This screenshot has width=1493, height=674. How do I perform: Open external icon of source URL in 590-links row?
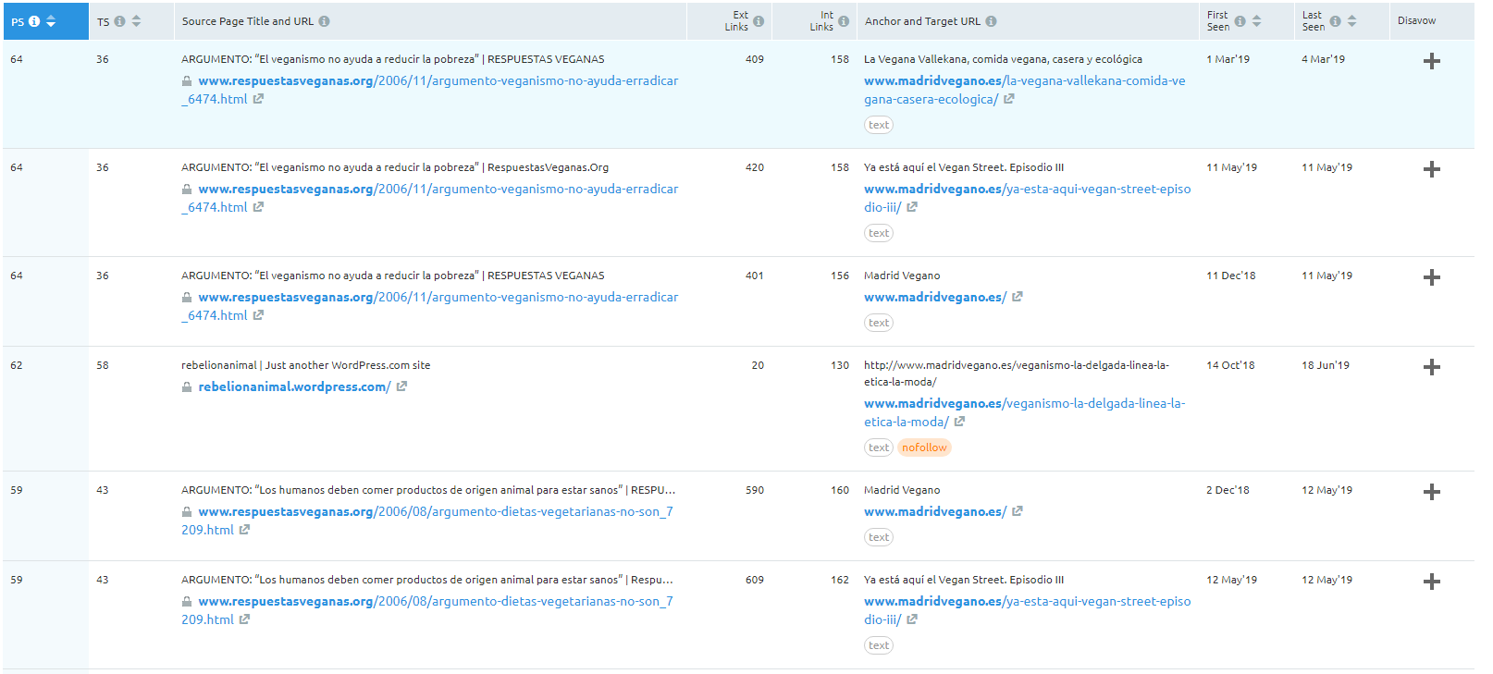pyautogui.click(x=244, y=530)
